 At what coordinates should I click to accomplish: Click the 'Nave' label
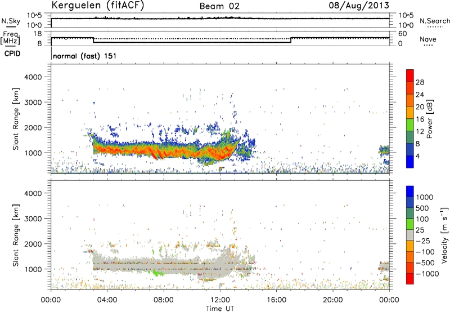point(428,39)
